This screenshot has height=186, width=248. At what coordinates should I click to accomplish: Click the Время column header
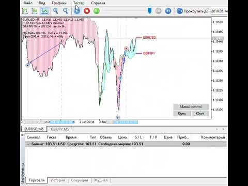[71, 137]
